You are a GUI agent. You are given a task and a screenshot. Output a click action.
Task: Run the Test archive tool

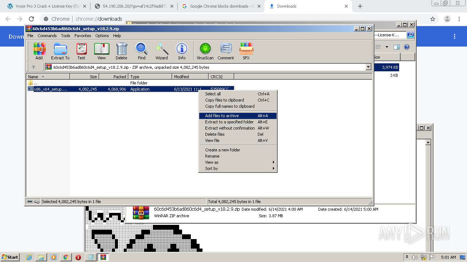pyautogui.click(x=81, y=51)
